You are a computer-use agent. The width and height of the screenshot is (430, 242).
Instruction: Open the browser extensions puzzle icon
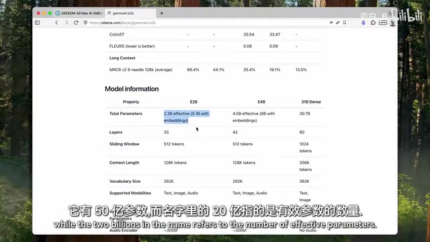click(x=373, y=23)
